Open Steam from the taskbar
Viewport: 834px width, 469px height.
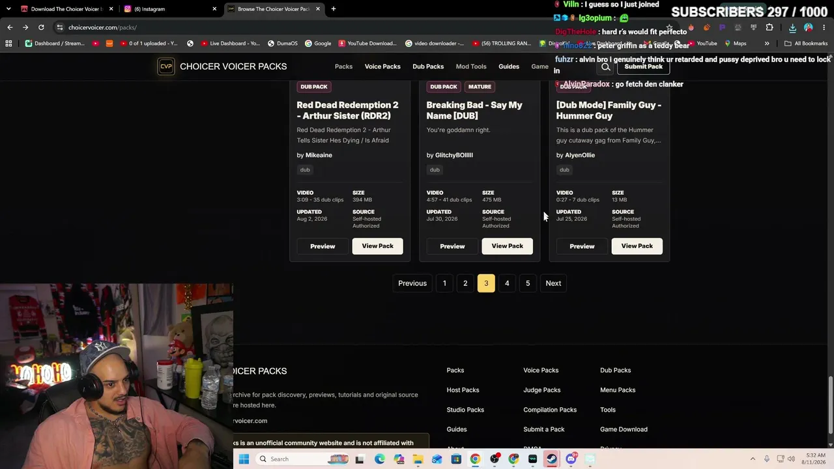click(552, 459)
